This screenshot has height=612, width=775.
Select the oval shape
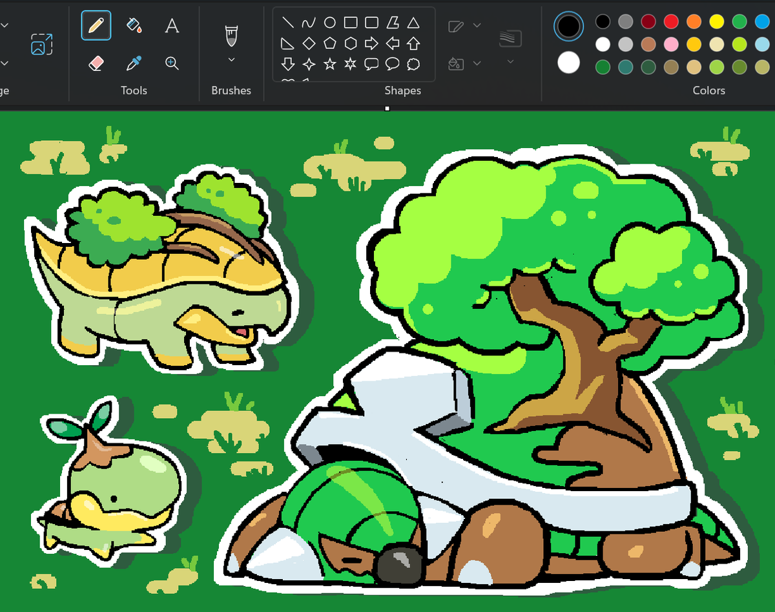click(x=329, y=21)
